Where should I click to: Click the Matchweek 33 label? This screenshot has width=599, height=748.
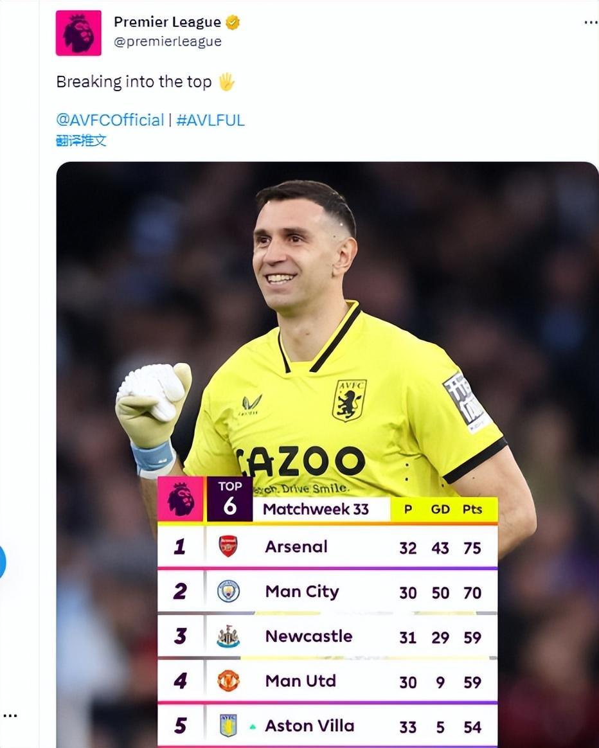(x=316, y=510)
